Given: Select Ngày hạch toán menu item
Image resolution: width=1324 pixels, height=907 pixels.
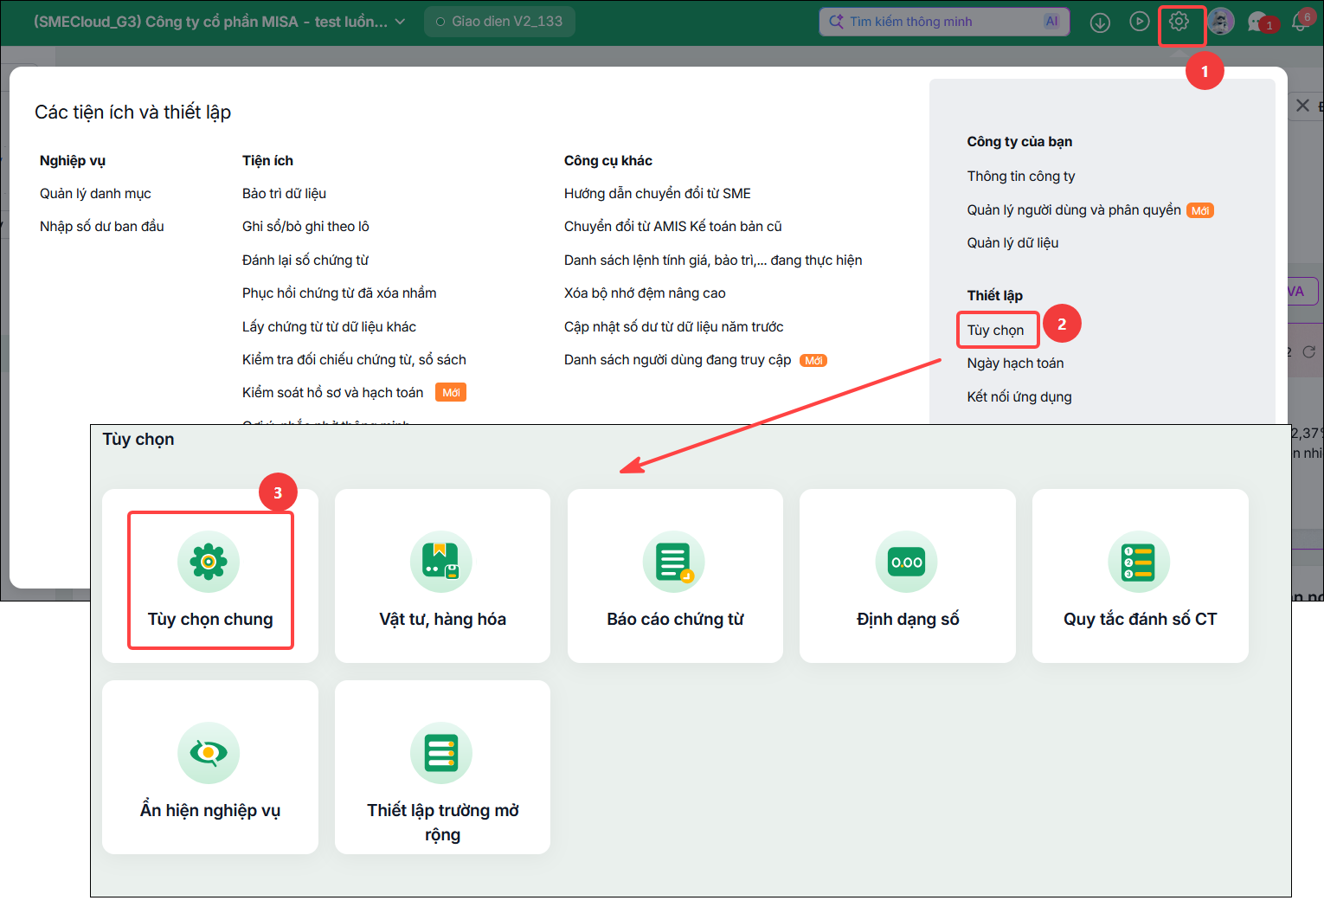Looking at the screenshot, I should click(1015, 363).
